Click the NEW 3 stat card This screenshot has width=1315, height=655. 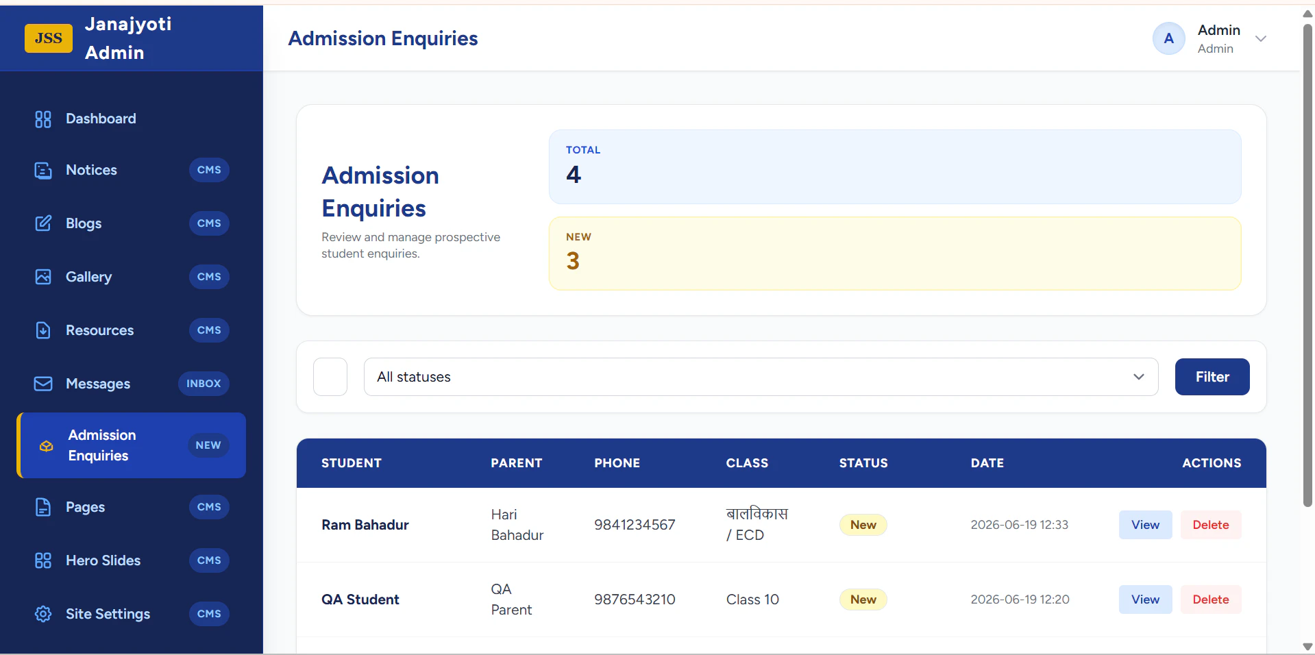coord(895,254)
